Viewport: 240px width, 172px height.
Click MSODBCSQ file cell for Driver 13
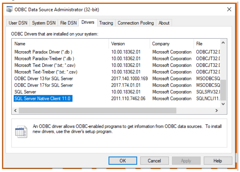[208, 79]
